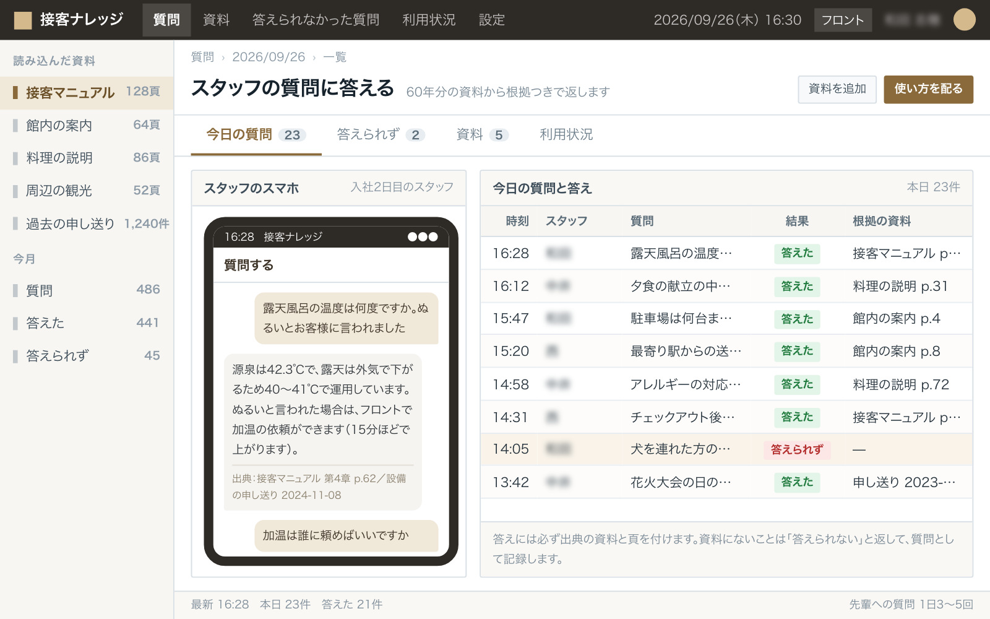Click the 資料を追加 button
This screenshot has width=990, height=619.
837,89
